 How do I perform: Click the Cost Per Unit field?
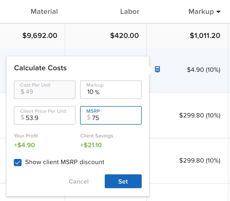[45, 90]
